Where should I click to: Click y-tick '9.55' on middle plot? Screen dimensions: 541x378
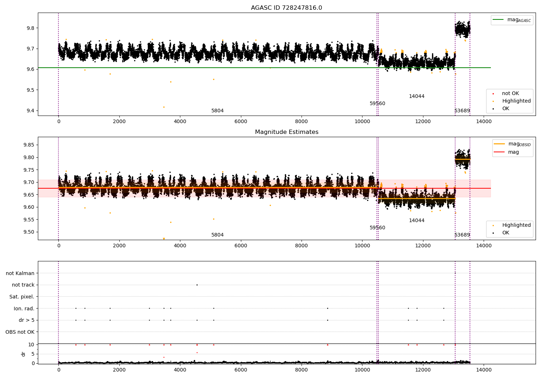click(29, 220)
